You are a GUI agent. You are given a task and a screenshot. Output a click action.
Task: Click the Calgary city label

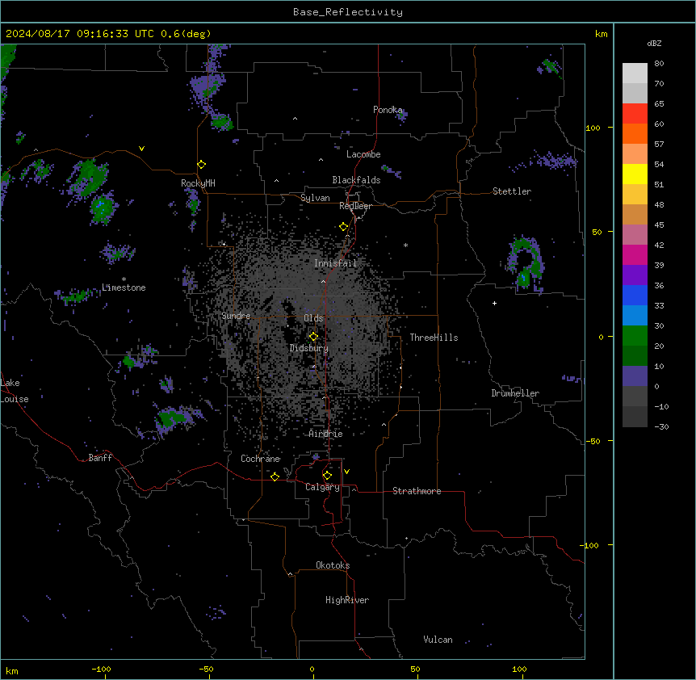[x=322, y=487]
